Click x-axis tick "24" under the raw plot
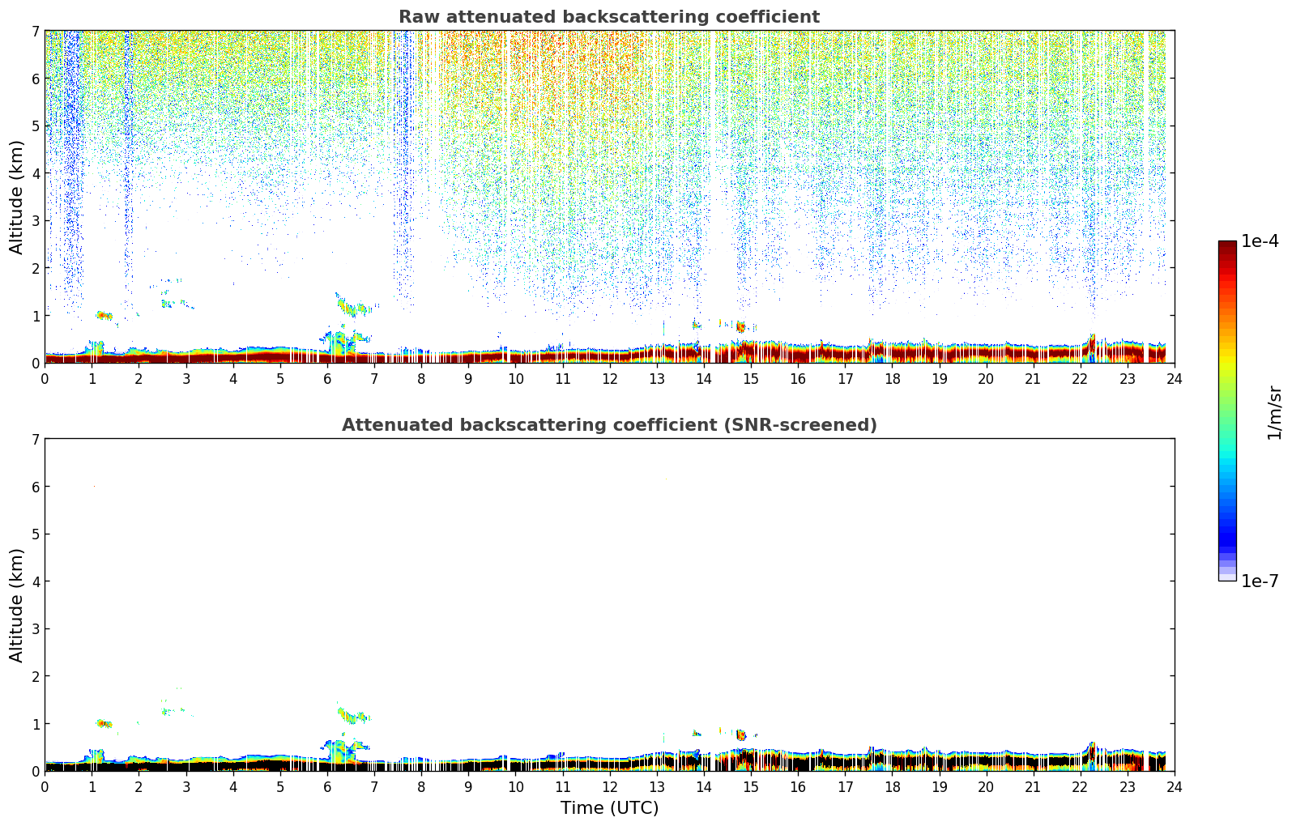The image size is (1292, 826). click(x=1175, y=378)
